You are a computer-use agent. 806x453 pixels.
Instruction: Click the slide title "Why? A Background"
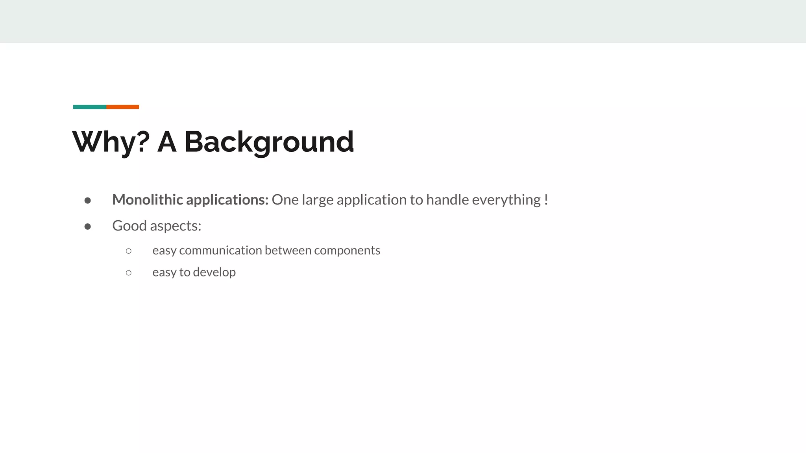[213, 142]
